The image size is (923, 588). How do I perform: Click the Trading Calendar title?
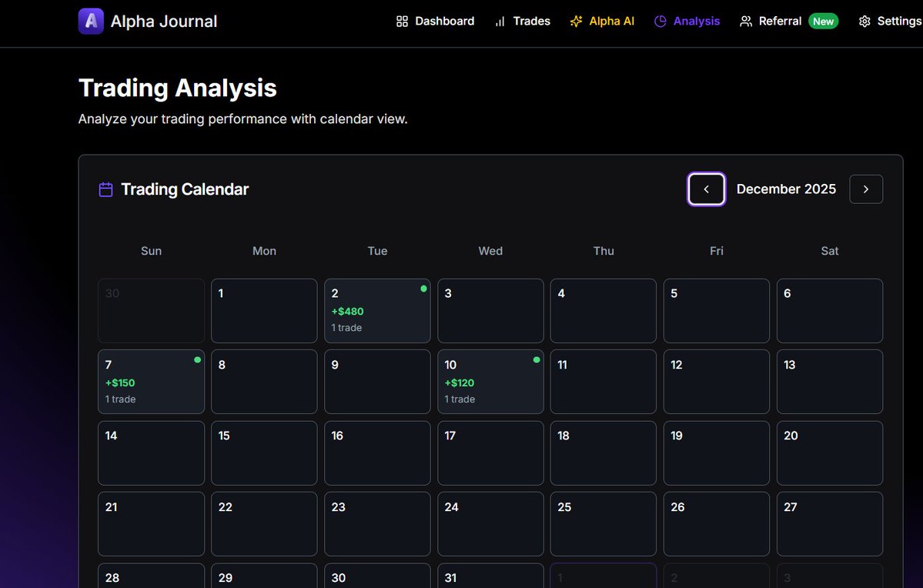coord(185,189)
